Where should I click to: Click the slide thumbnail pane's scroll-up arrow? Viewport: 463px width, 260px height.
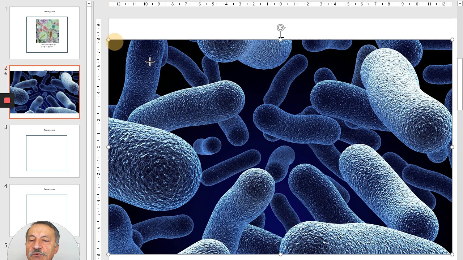[89, 4]
